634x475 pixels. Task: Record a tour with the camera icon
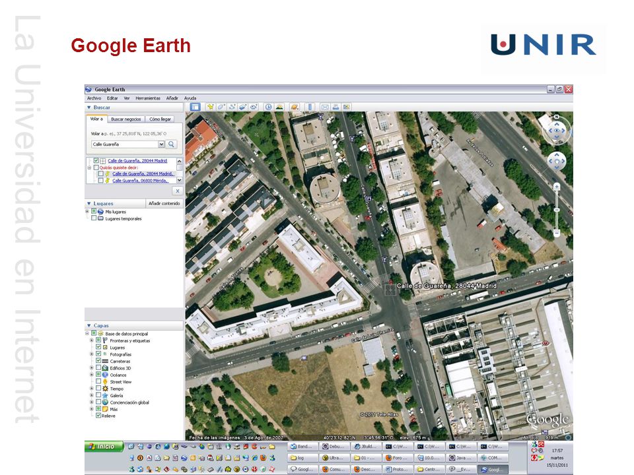254,107
